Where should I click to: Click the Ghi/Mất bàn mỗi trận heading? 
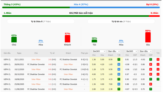click(81, 13)
